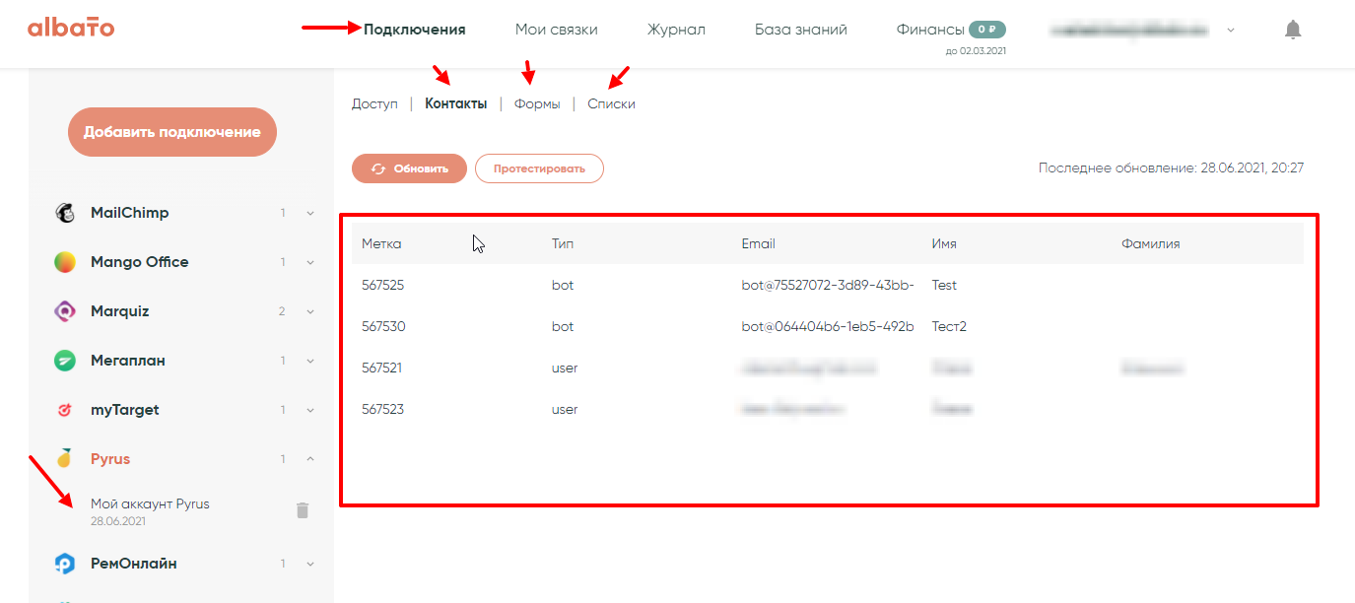Select the Мой аккаунт Pyrus connection
Screen dimensions: 1355x603
(150, 504)
